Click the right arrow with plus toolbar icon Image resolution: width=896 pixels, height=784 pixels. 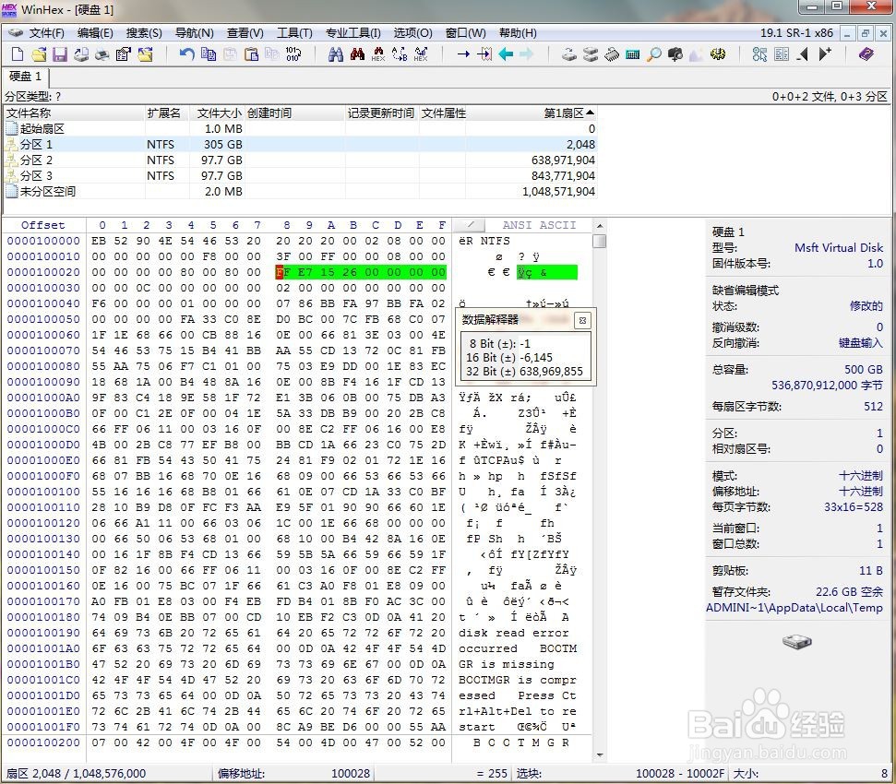pos(825,54)
